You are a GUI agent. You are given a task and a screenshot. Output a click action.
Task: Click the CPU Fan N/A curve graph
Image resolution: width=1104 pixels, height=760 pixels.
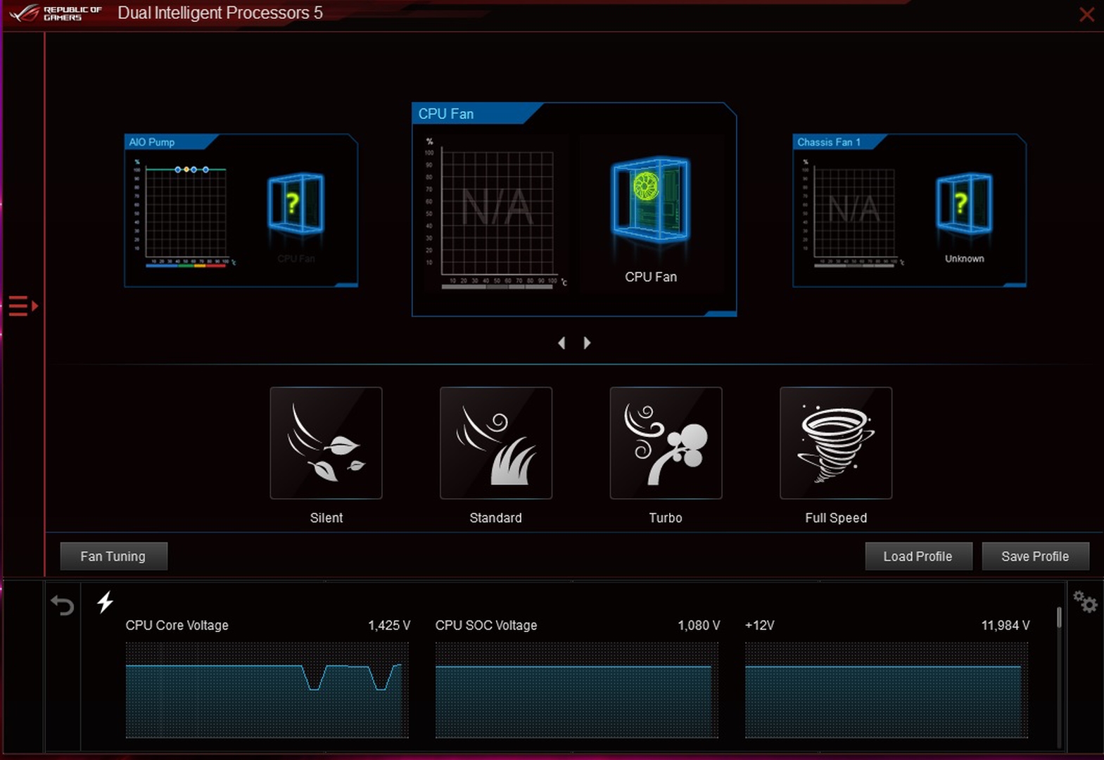pos(497,212)
